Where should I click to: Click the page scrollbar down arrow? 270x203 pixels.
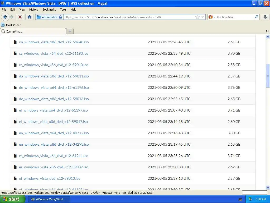(268, 187)
